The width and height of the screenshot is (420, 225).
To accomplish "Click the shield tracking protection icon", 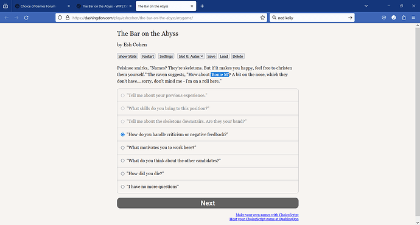I will 60,18.
